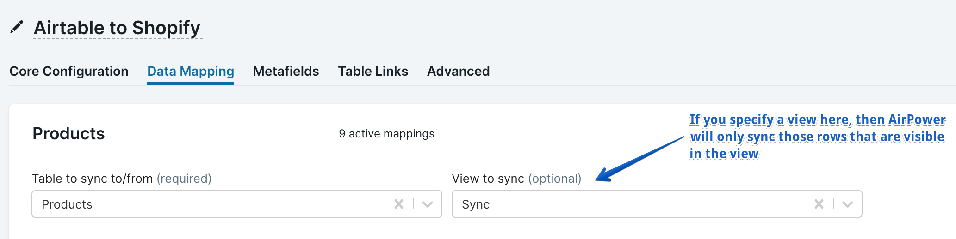The width and height of the screenshot is (956, 239).
Task: Expand the view dropdown chevron
Action: click(x=848, y=204)
